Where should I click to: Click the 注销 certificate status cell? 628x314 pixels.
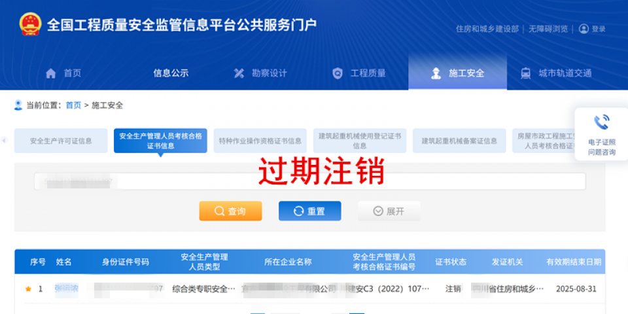click(x=453, y=288)
